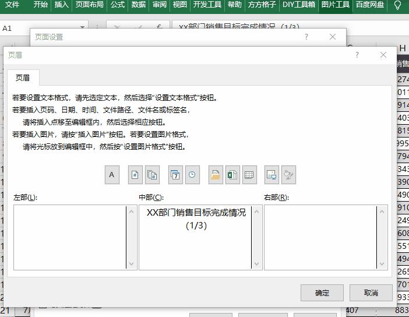409x317 pixels.
Task: Click inside the 中部(C) center section text
Action: pos(196,219)
